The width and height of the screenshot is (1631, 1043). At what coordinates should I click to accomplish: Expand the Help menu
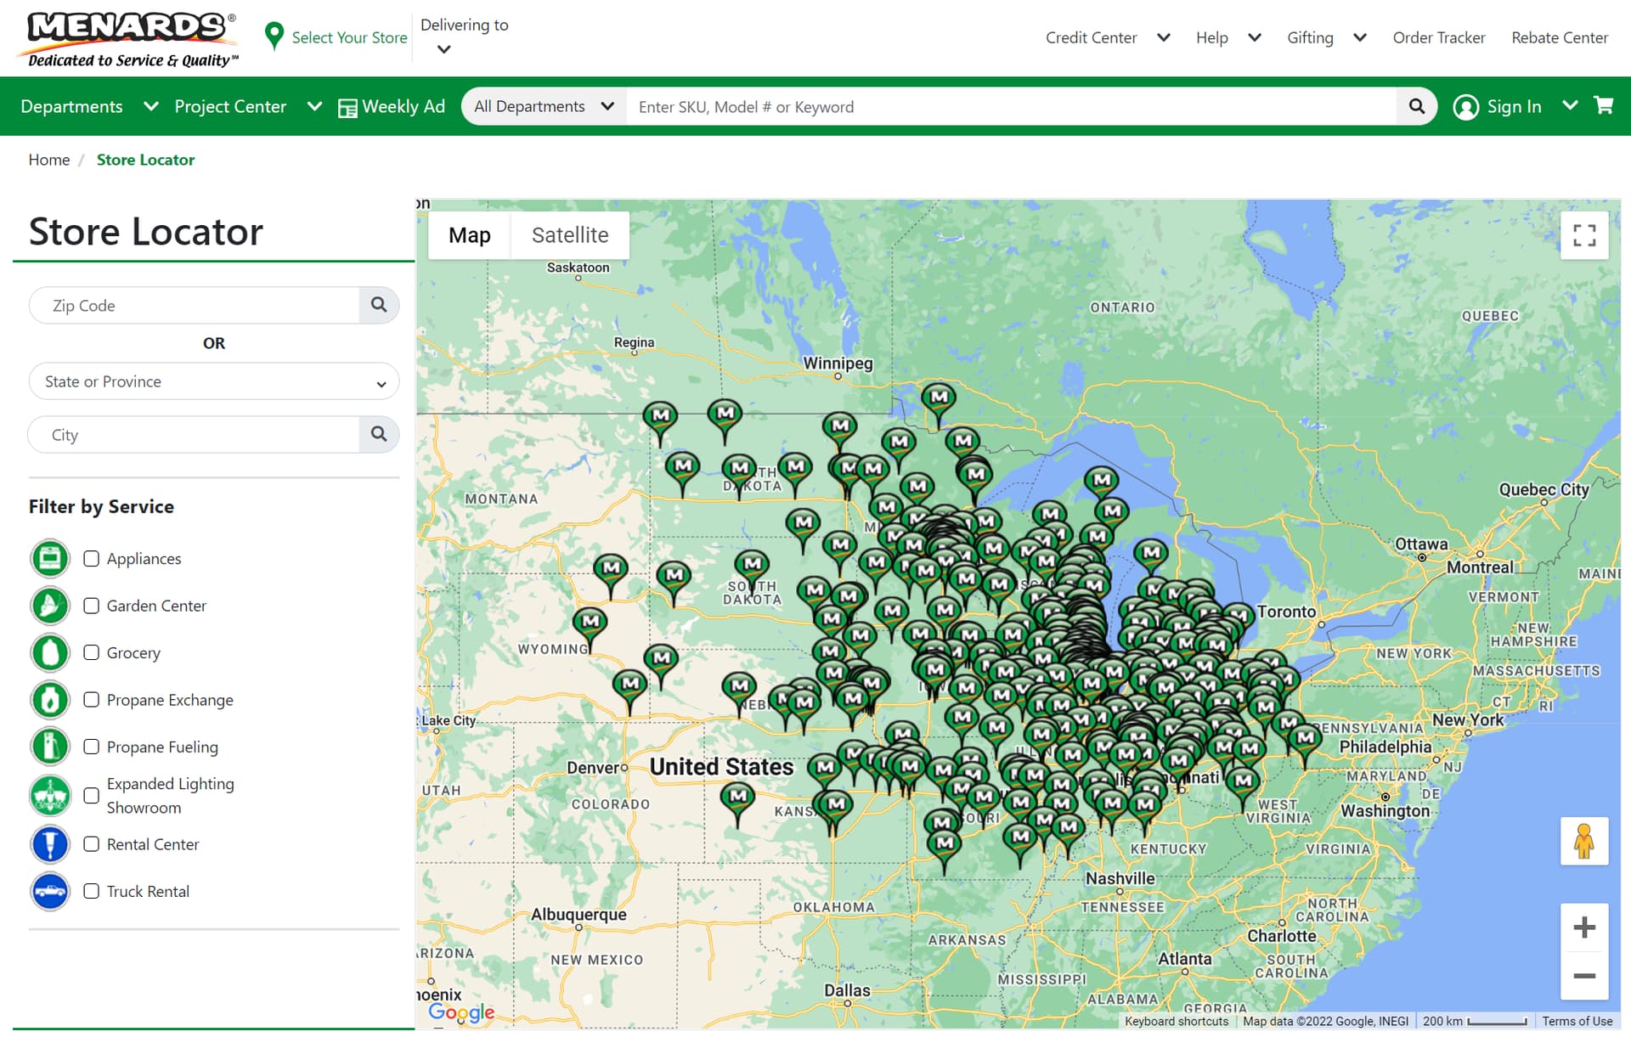pos(1255,37)
